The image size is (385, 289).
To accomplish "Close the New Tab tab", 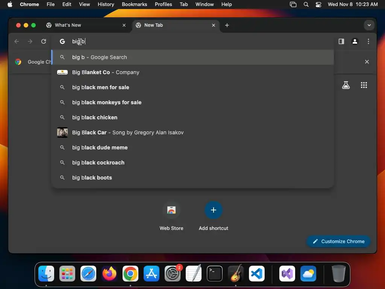I will click(x=214, y=25).
